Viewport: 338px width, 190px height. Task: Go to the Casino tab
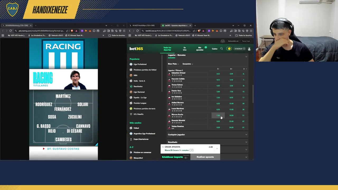(214, 49)
